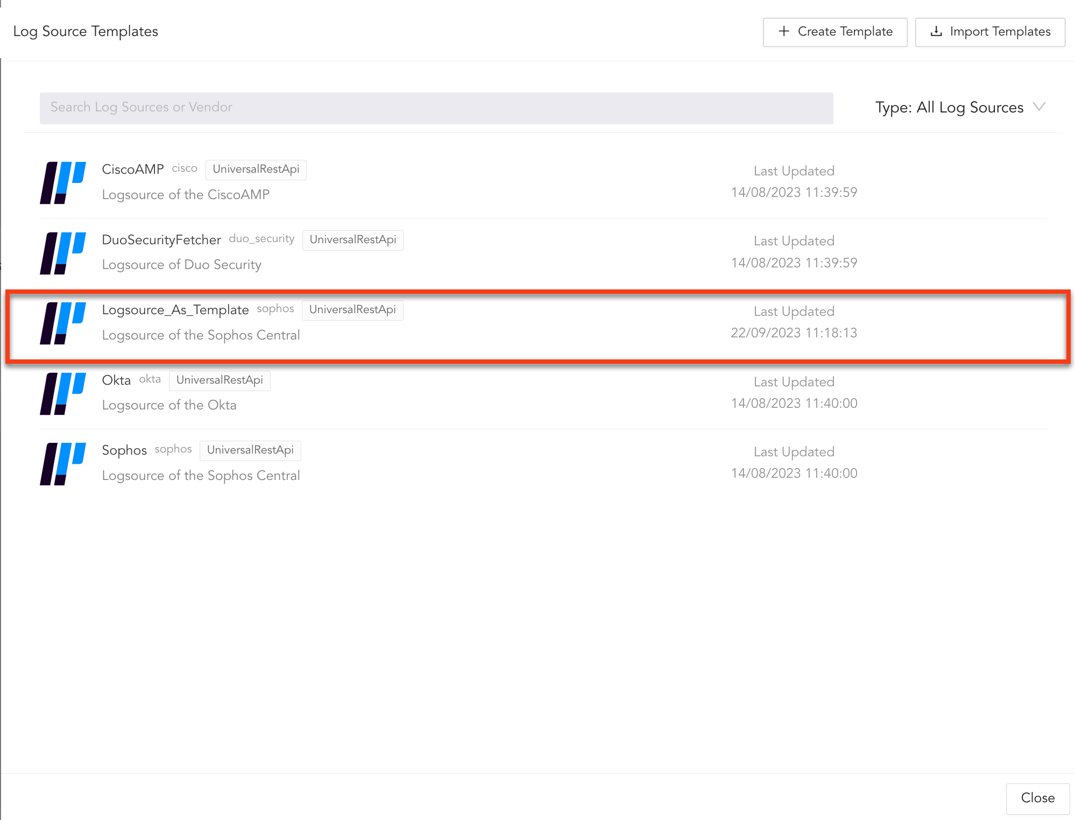Click the CiscoAMP template logo icon
The image size is (1075, 820).
[63, 183]
